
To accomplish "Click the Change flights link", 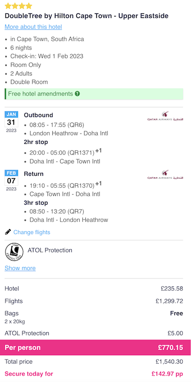I will point(32,232).
